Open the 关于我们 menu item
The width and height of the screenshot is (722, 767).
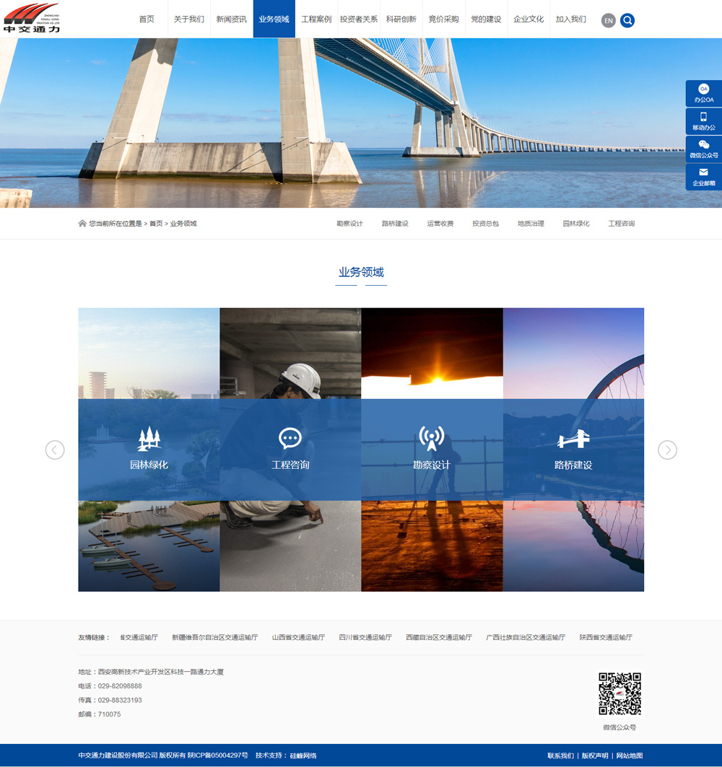click(x=189, y=19)
